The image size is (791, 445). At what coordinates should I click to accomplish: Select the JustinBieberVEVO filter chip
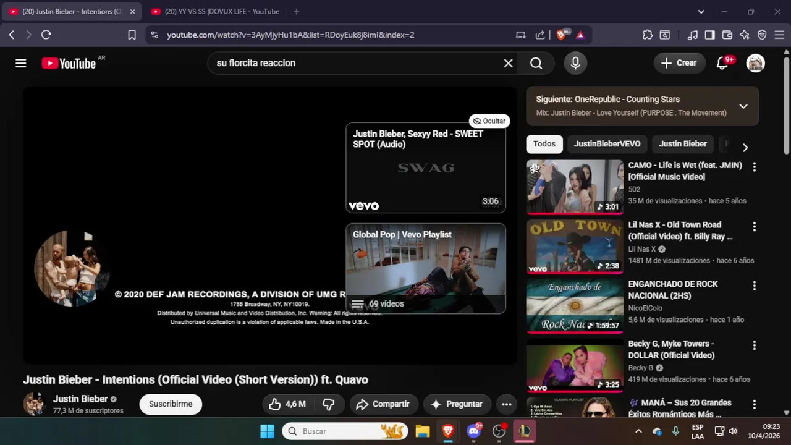coord(607,144)
